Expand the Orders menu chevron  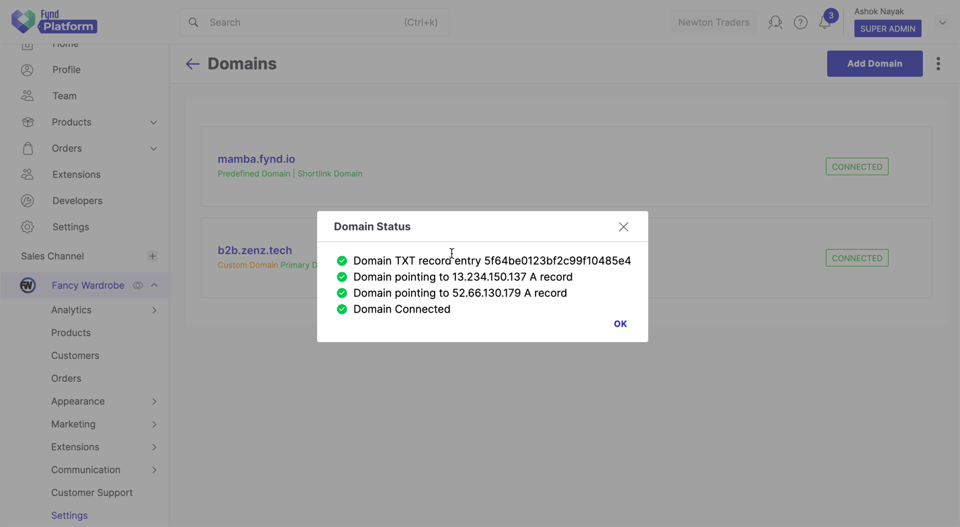154,149
